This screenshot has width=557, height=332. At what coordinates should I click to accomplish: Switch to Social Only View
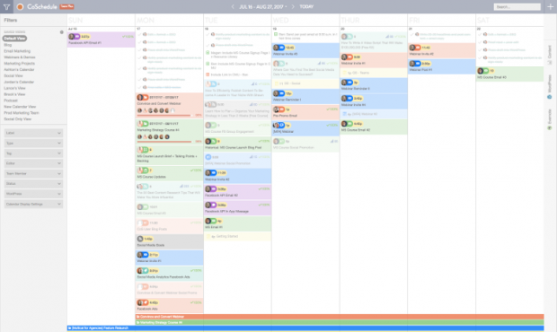pos(18,119)
